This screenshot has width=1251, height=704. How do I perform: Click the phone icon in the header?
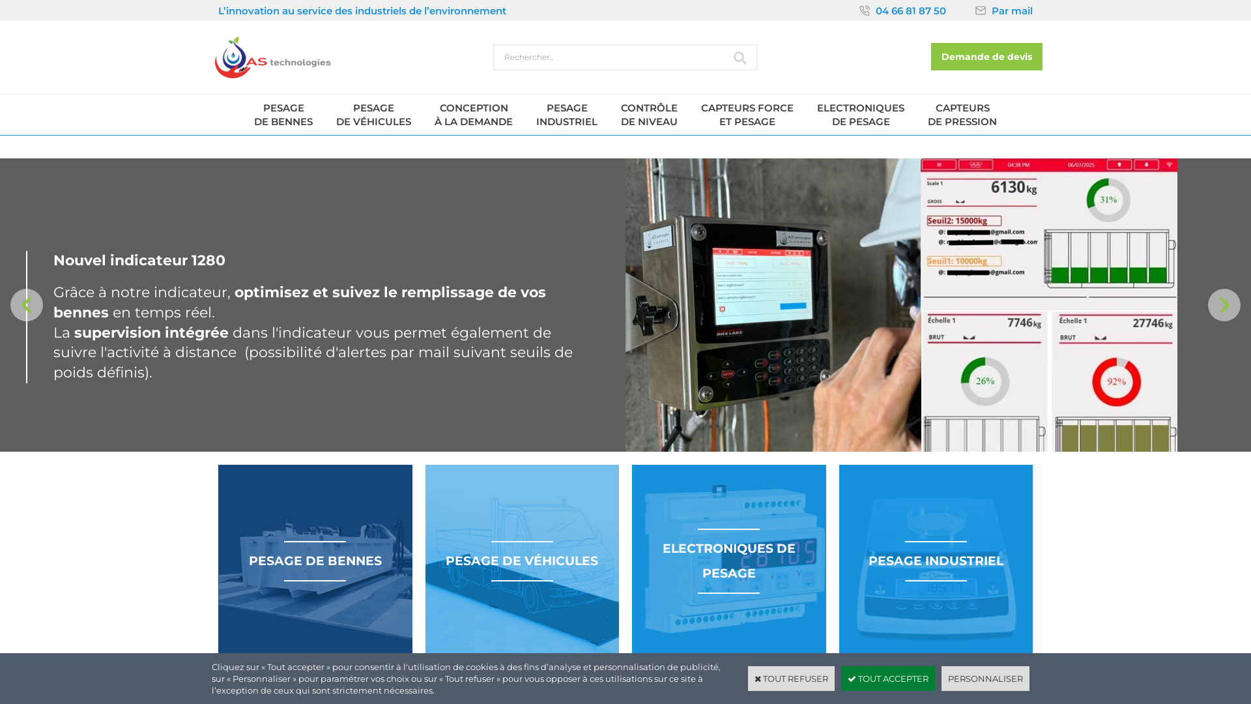click(x=864, y=10)
